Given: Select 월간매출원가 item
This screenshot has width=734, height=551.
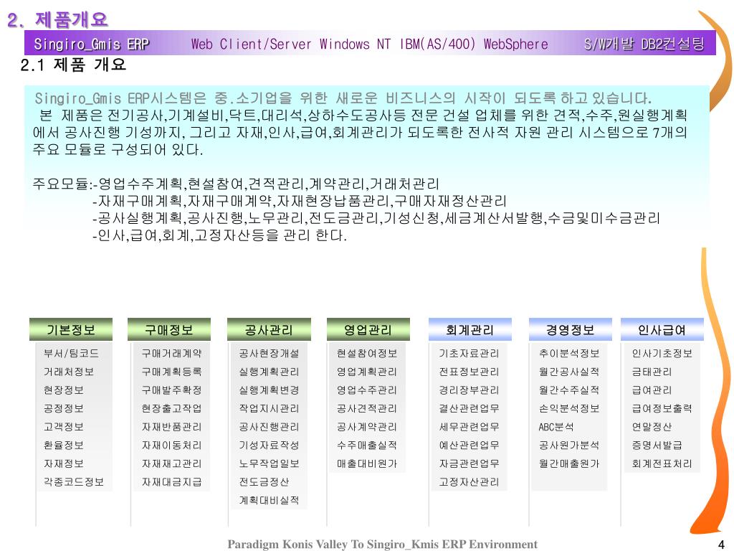Looking at the screenshot, I should (x=569, y=463).
